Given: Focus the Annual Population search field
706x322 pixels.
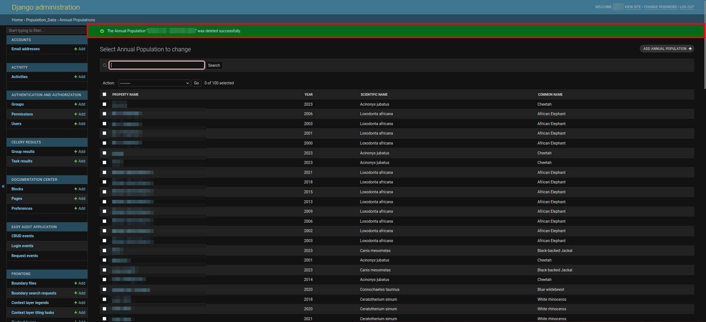Looking at the screenshot, I should pyautogui.click(x=157, y=65).
